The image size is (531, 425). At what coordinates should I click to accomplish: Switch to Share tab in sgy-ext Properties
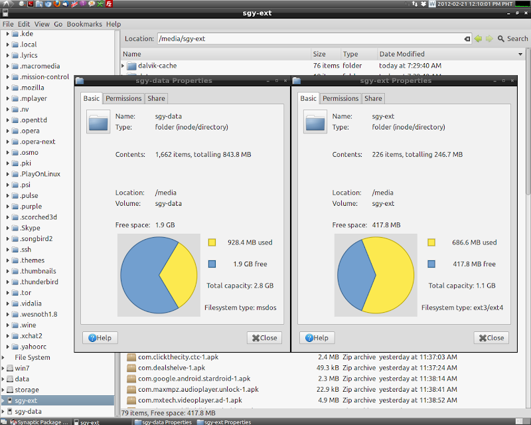pyautogui.click(x=373, y=98)
